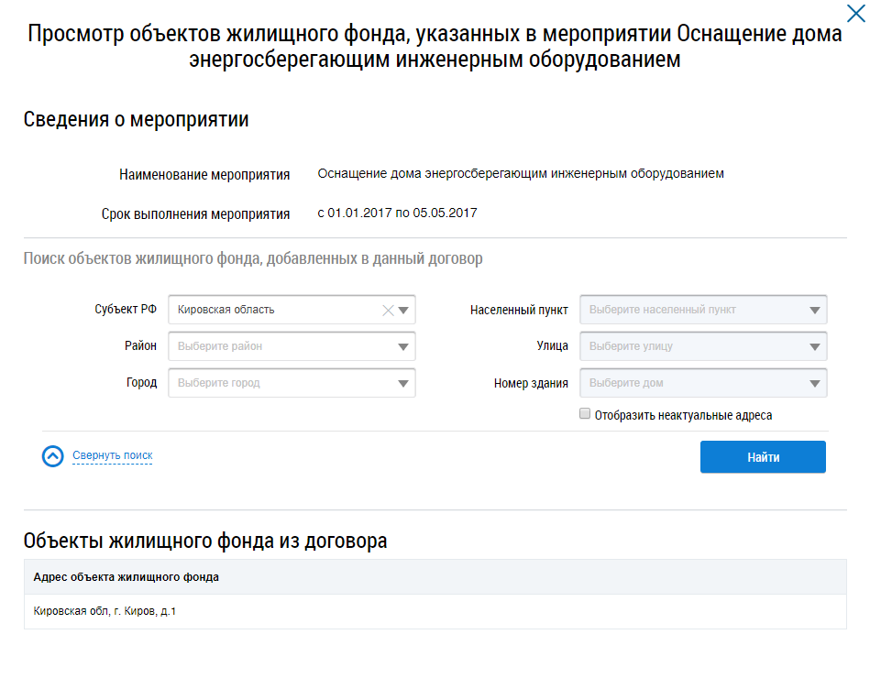Click the arrow icon in Район field
The width and height of the screenshot is (870, 689).
(404, 347)
